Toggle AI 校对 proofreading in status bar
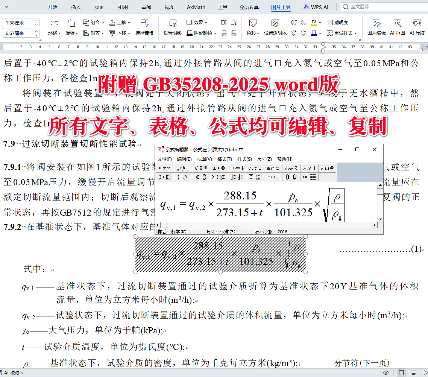 click(11, 373)
